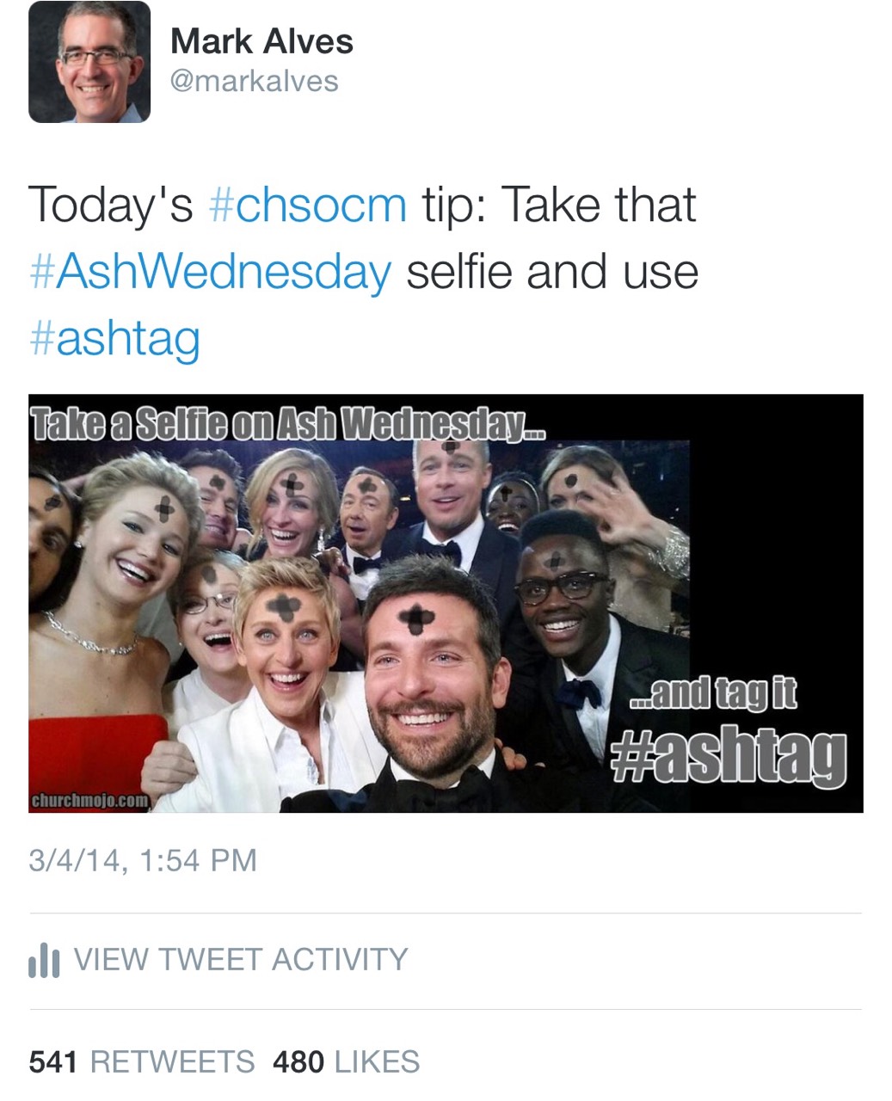Click the '...and tag it' text in image
The width and height of the screenshot is (892, 1101).
[x=713, y=693]
